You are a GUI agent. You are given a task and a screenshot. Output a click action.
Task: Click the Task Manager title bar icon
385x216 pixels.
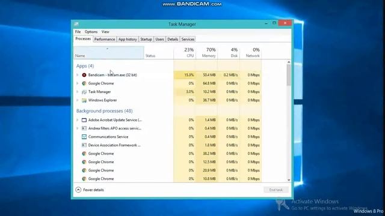coord(76,24)
